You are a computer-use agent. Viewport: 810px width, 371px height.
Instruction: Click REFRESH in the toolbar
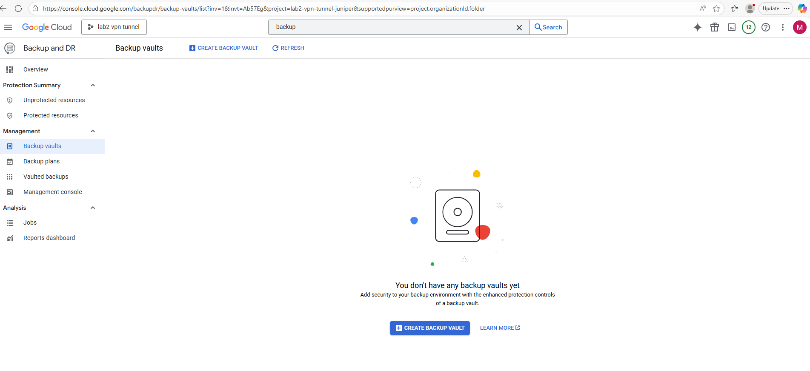(288, 48)
